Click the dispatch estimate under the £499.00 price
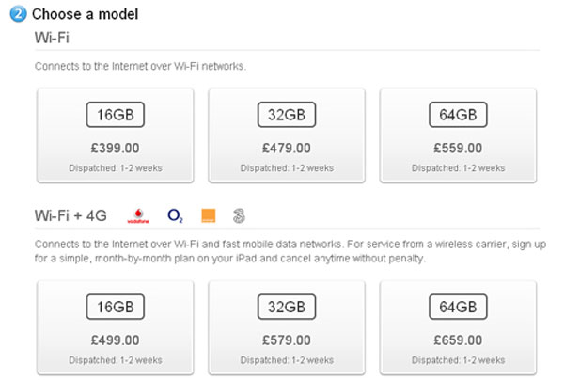564x380 pixels. coord(115,359)
